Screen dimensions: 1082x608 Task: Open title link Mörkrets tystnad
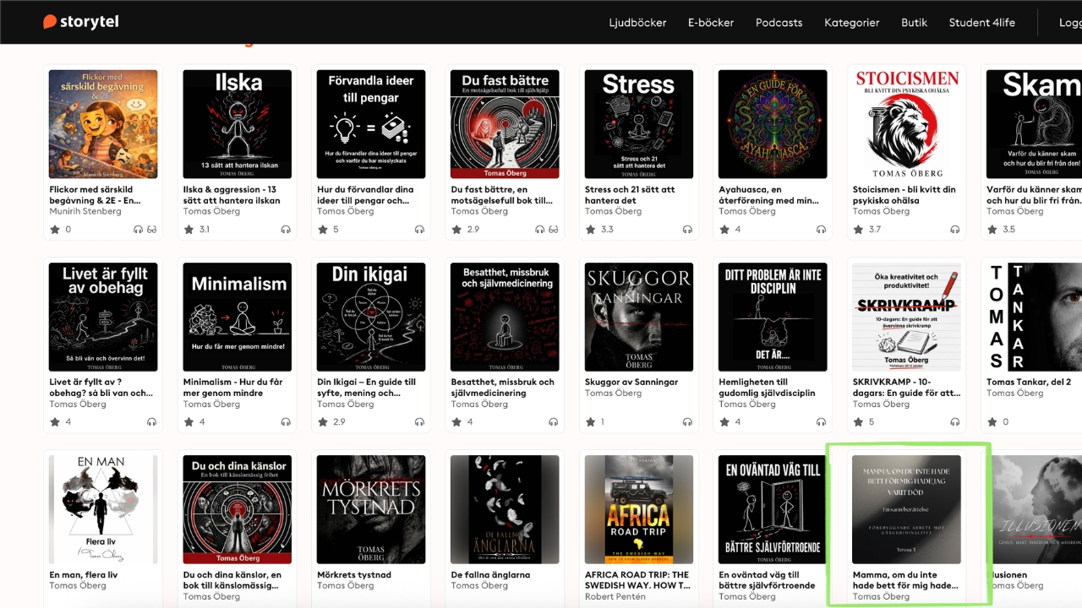coord(354,575)
